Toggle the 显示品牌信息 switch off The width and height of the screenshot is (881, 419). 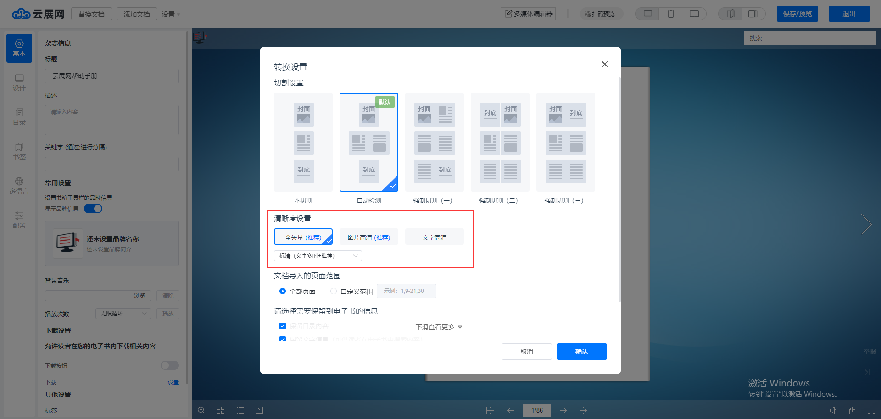pyautogui.click(x=93, y=209)
